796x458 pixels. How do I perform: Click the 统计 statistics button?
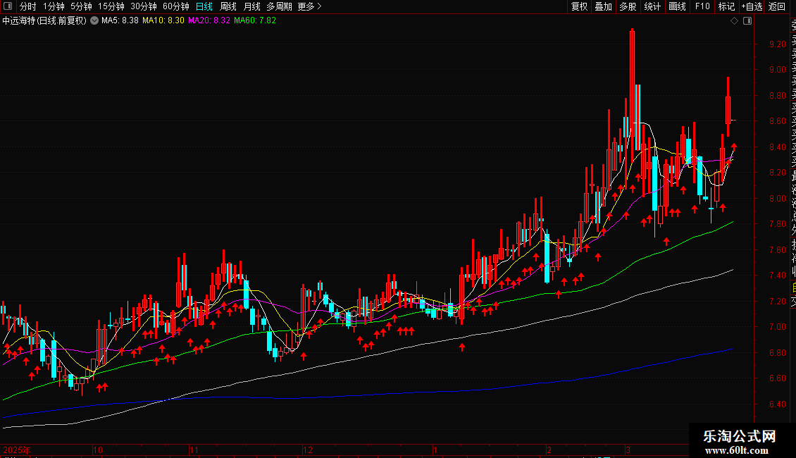point(652,6)
